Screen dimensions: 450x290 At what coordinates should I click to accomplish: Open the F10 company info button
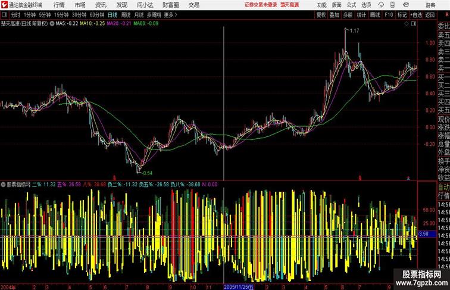pos(389,15)
